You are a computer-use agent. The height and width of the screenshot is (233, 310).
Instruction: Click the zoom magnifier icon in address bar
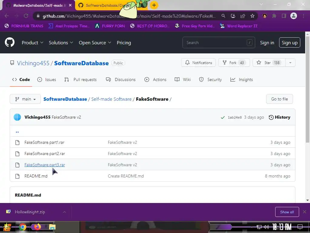223,16
